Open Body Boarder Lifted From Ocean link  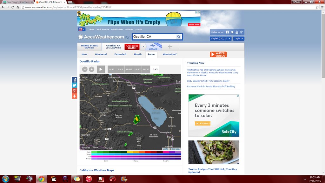pyautogui.click(x=208, y=81)
